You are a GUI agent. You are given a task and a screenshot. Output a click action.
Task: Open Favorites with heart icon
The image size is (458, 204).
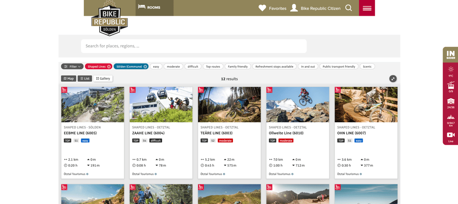pyautogui.click(x=272, y=8)
